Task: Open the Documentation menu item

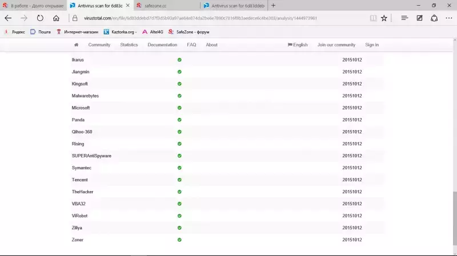Action: [162, 45]
